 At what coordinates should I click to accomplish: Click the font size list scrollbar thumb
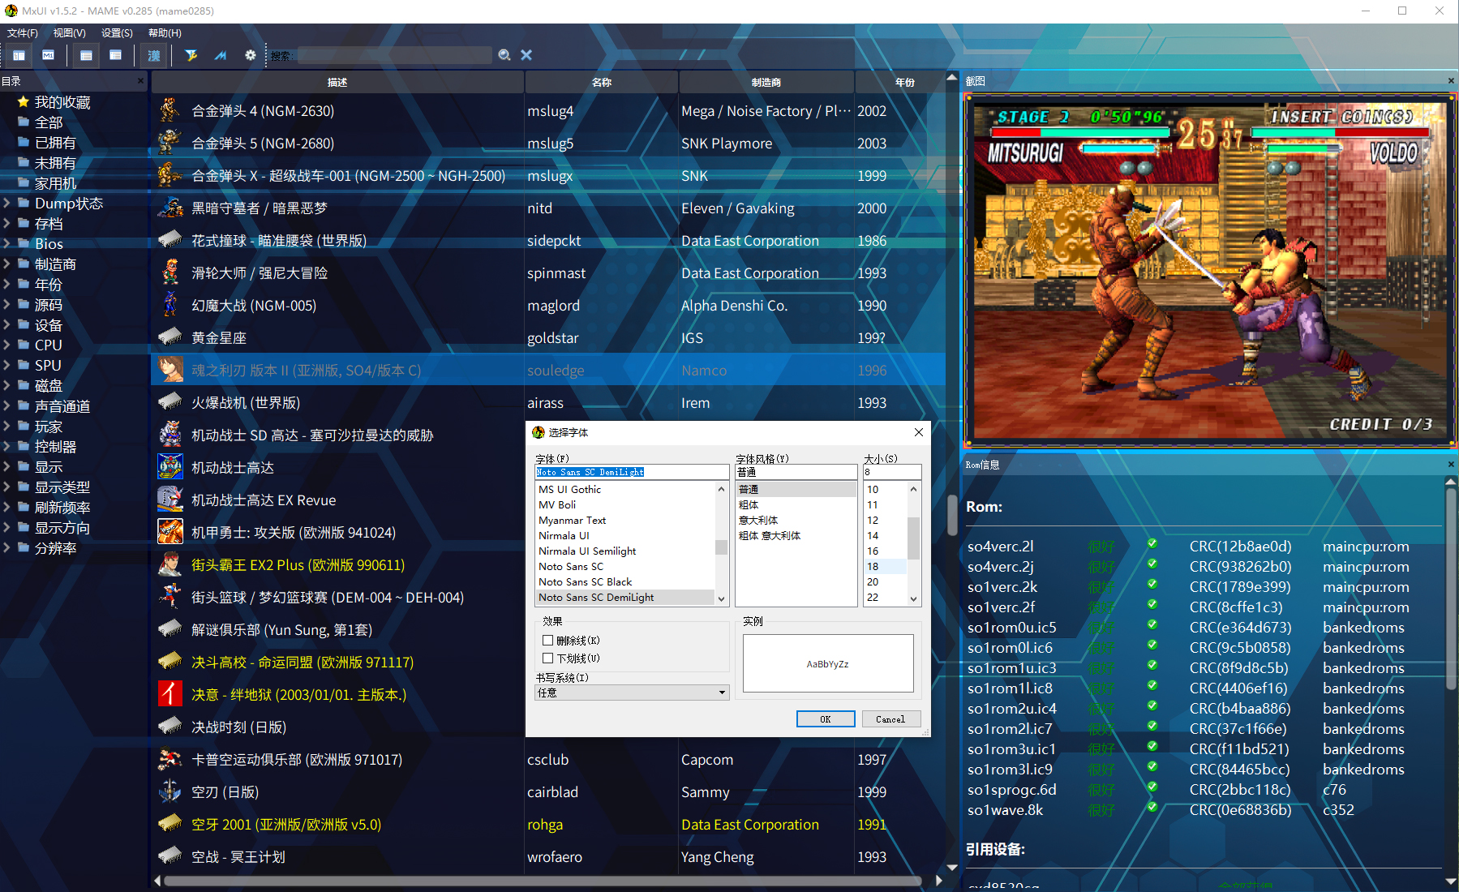(913, 538)
